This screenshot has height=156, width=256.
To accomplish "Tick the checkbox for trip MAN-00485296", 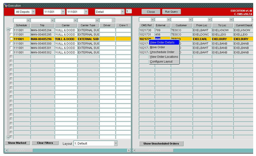I will (x=11, y=39).
